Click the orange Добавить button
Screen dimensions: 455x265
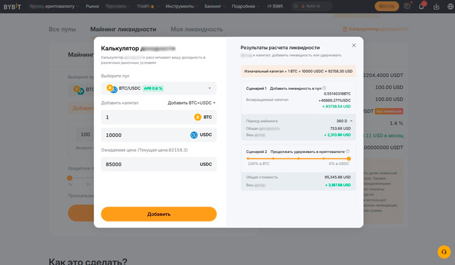coord(159,214)
